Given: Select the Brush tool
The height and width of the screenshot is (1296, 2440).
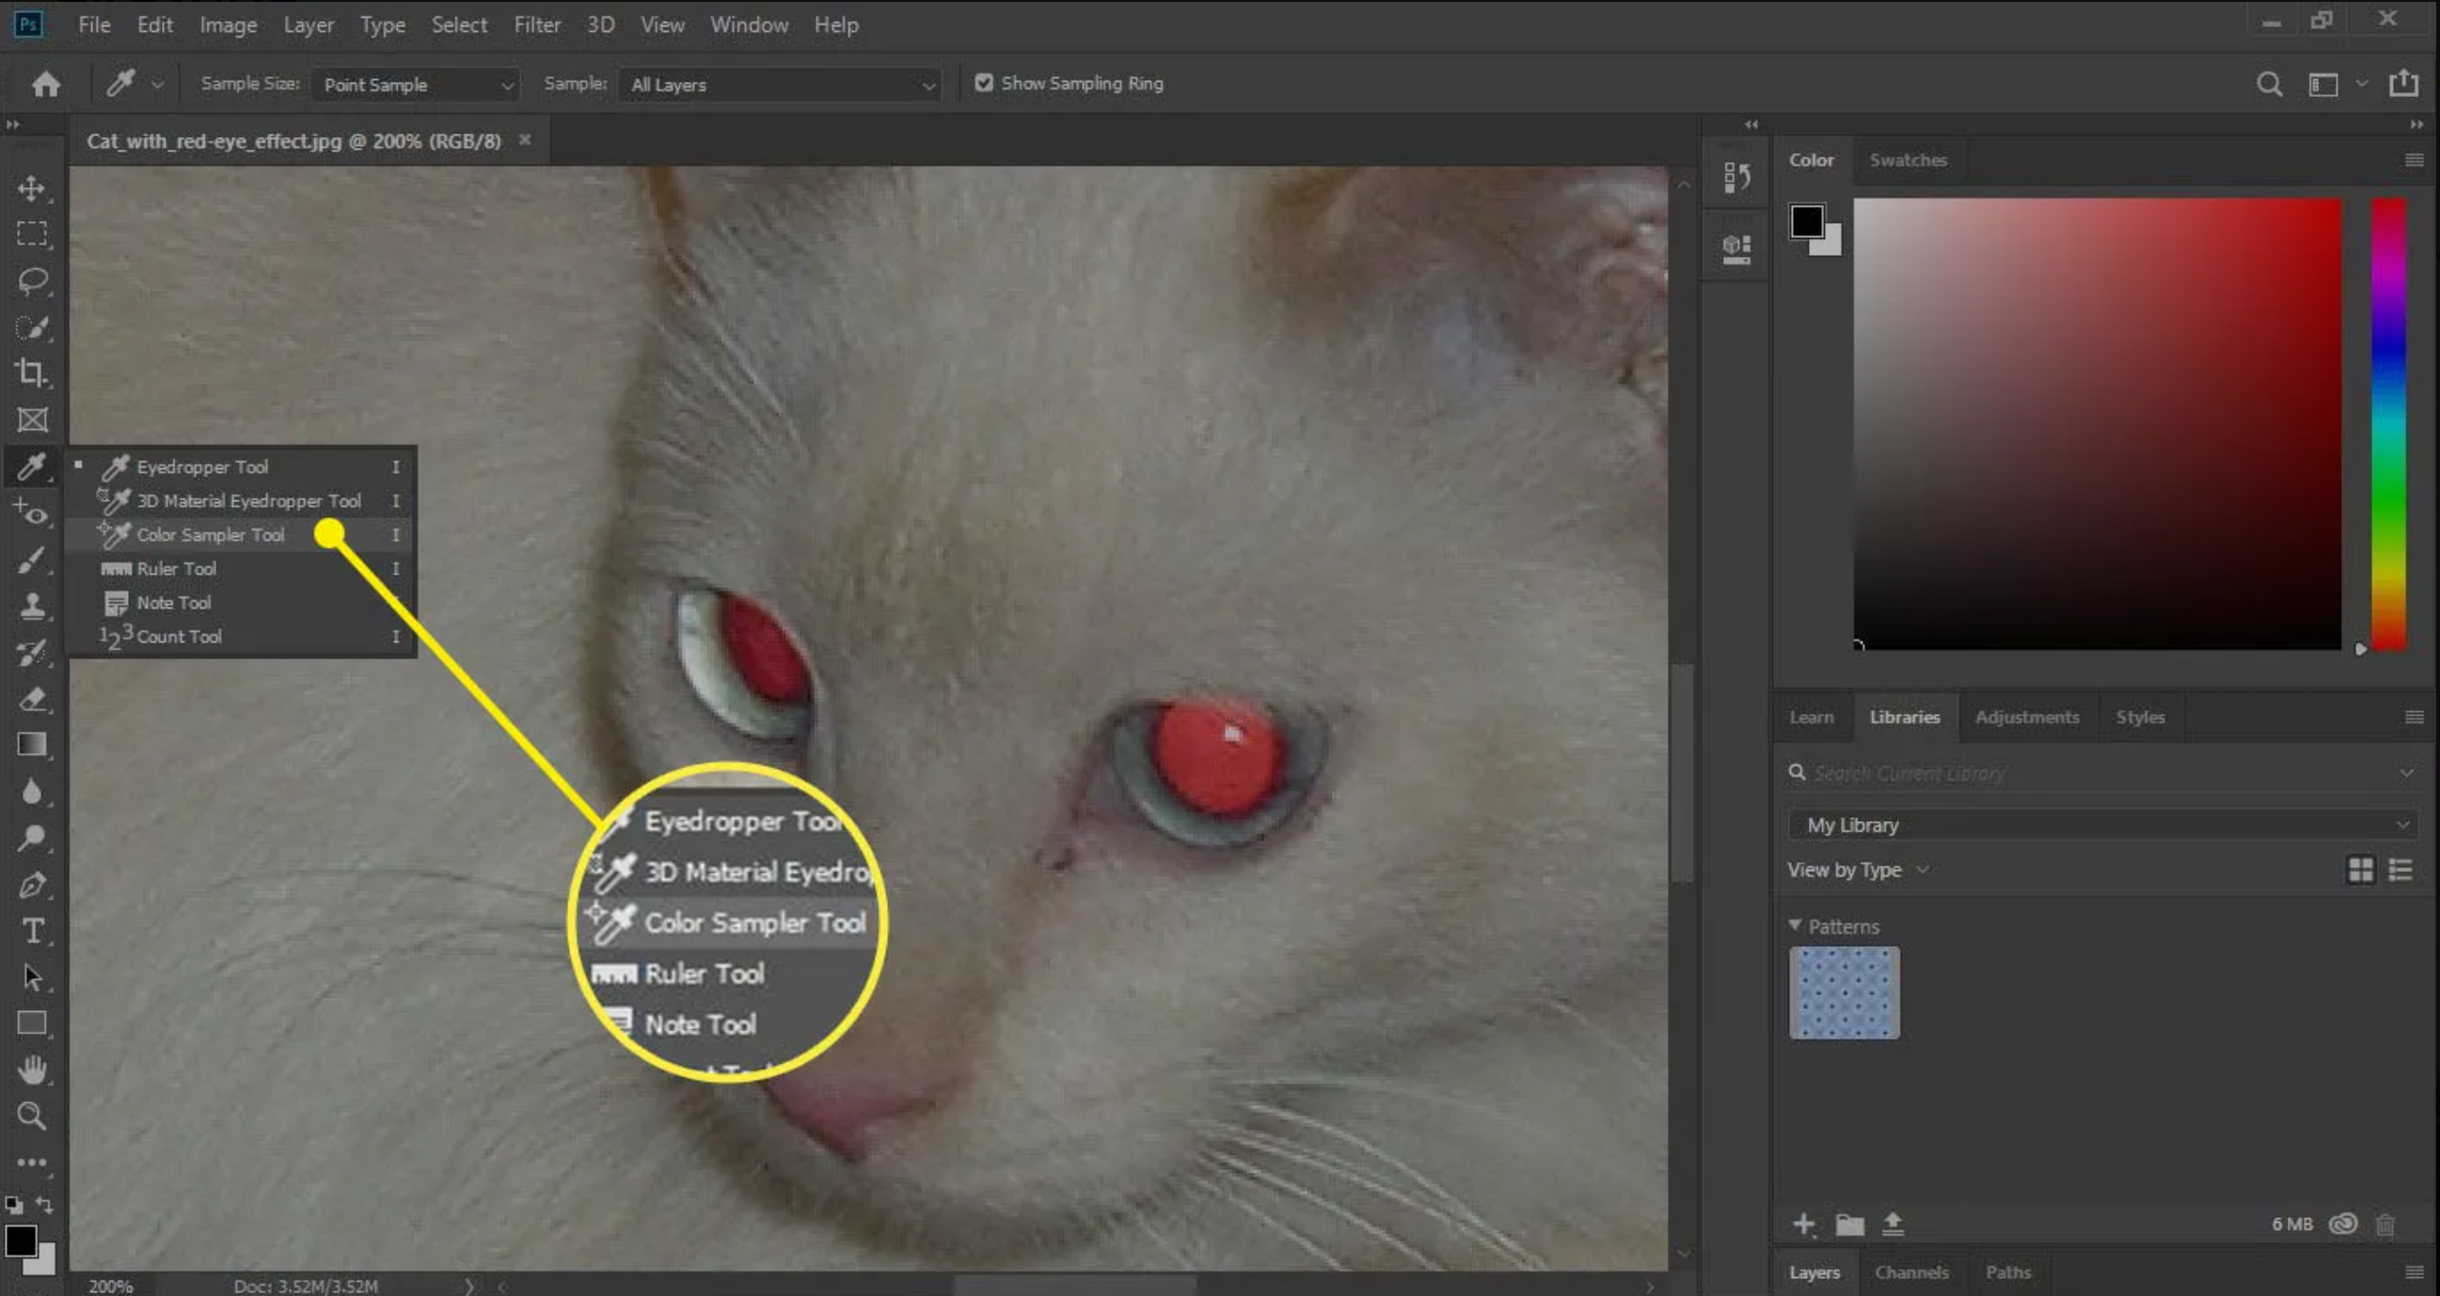Looking at the screenshot, I should click(x=31, y=559).
